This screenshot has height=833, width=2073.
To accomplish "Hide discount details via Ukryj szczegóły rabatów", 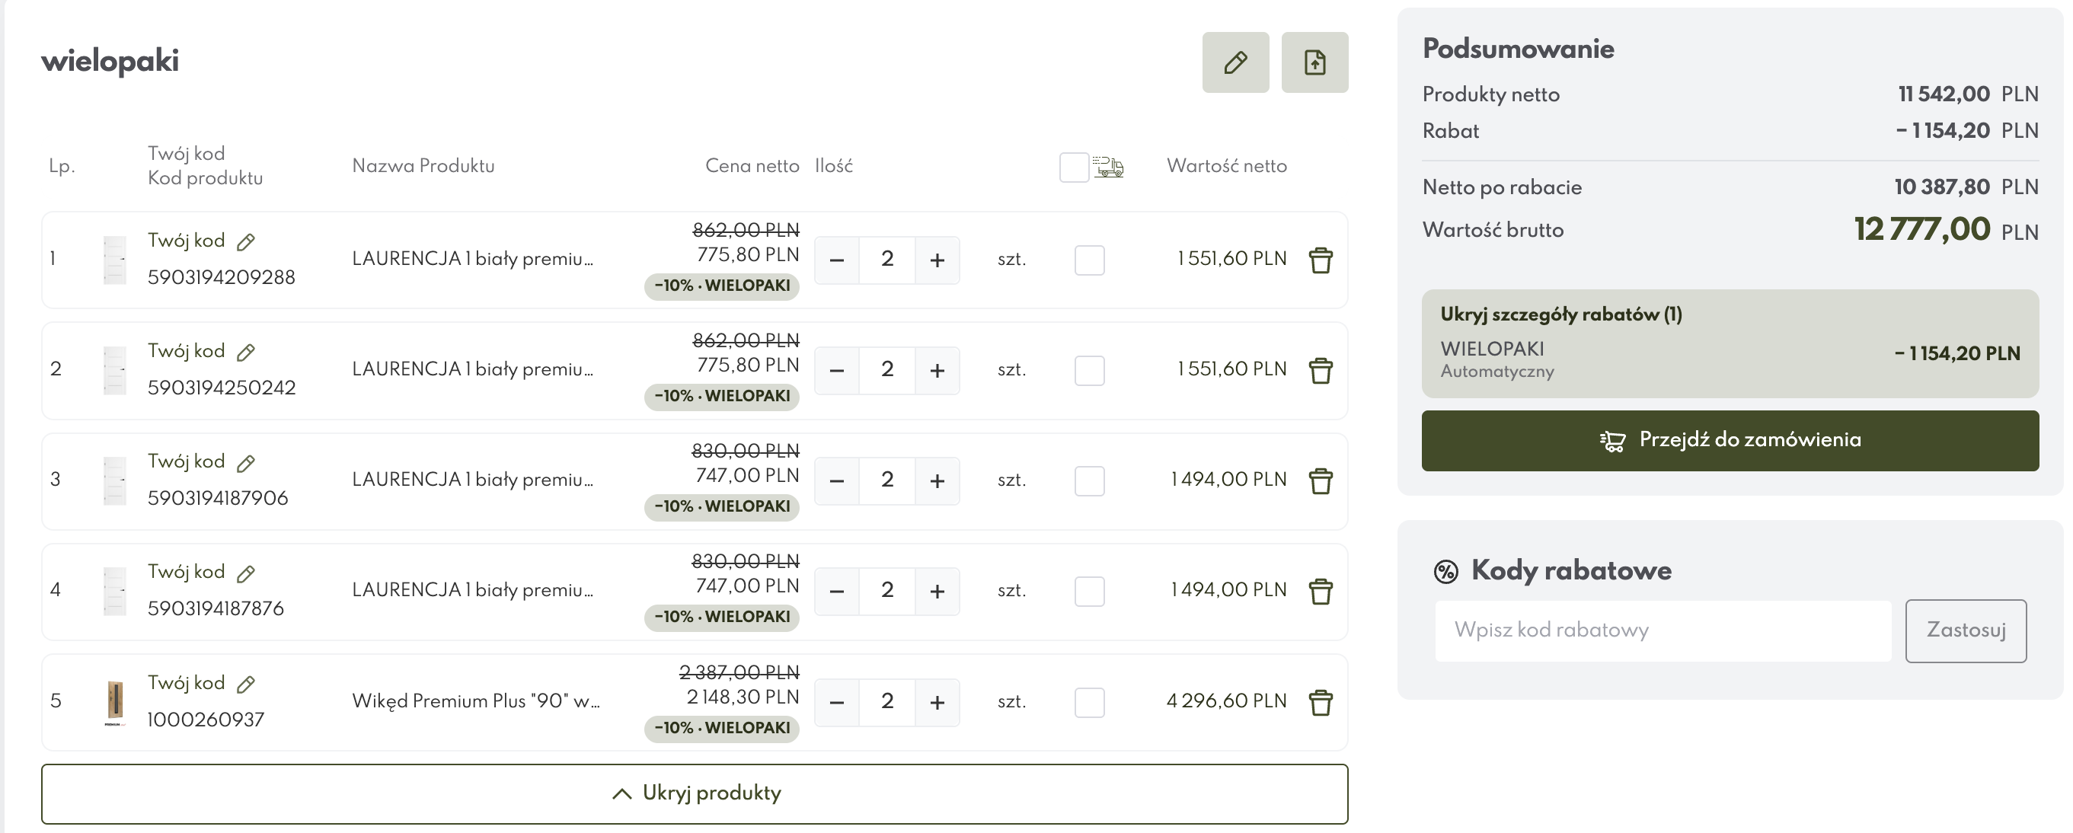I will pyautogui.click(x=1560, y=314).
